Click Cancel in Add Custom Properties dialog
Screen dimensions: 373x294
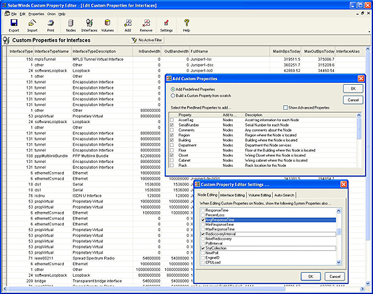(x=353, y=100)
